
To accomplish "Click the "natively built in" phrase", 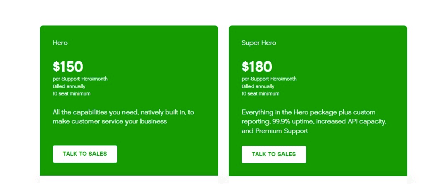I will pos(163,112).
